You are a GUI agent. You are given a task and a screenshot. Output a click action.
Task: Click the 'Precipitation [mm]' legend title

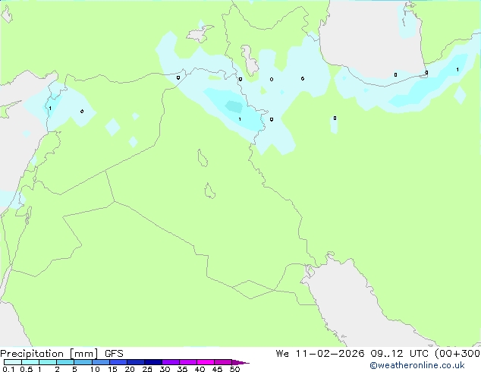(49, 354)
